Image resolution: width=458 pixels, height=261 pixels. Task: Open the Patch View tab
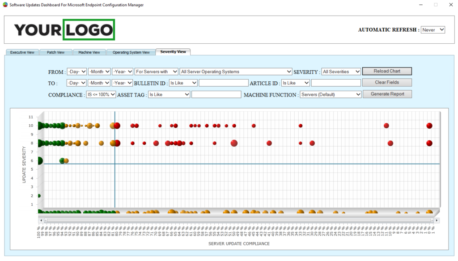pyautogui.click(x=55, y=52)
